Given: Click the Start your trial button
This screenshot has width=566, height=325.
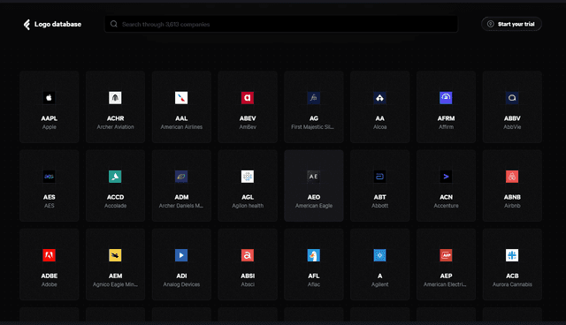Looking at the screenshot, I should (511, 24).
